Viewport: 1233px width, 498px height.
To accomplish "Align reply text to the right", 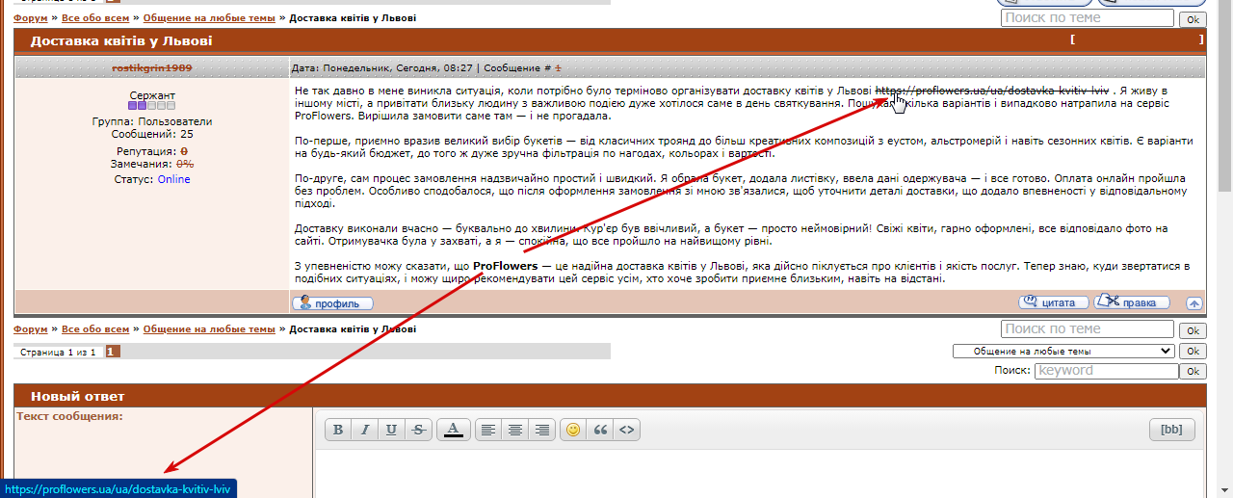I will [x=542, y=430].
